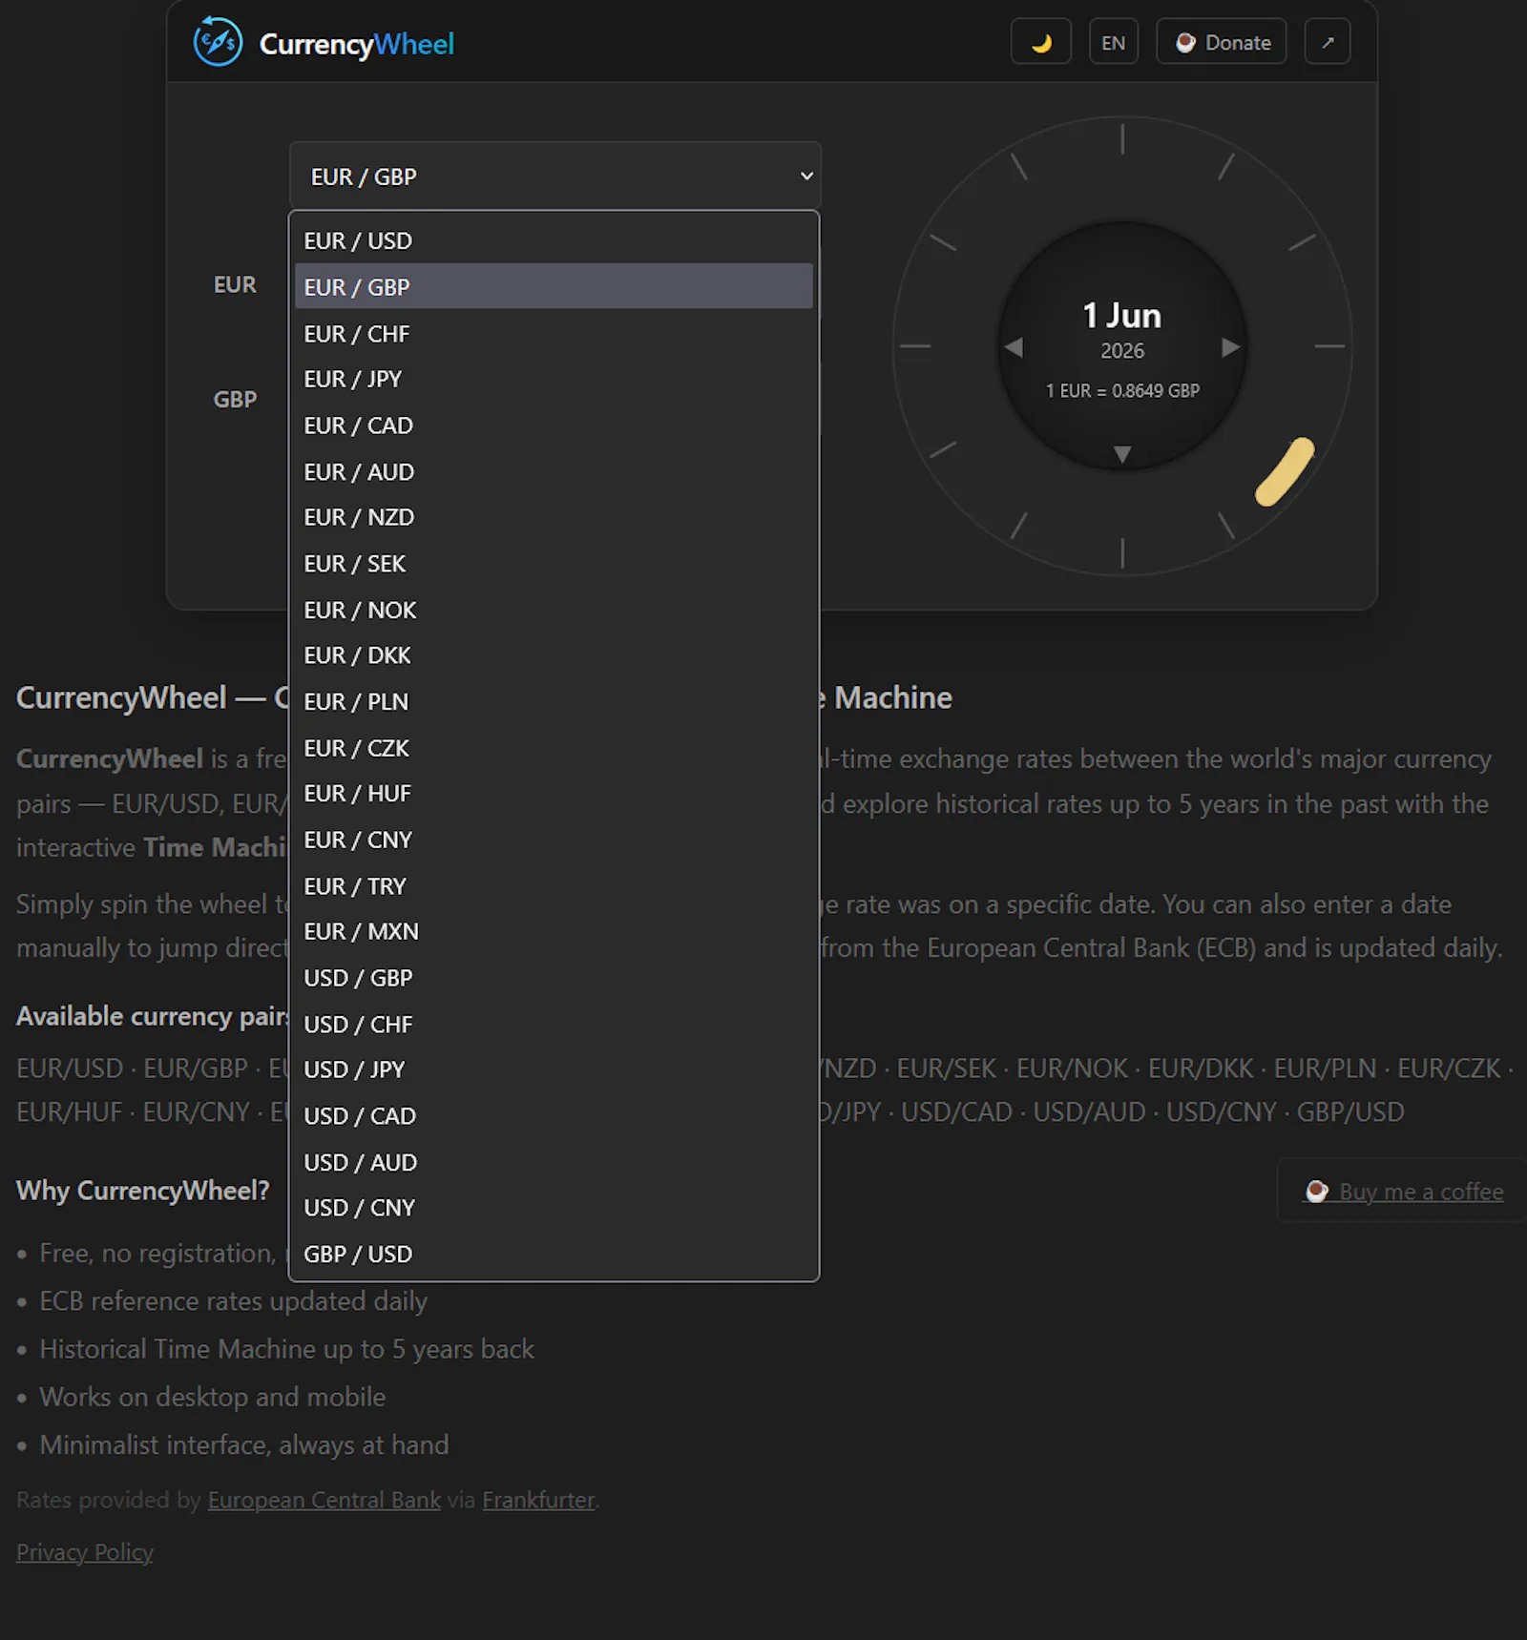The height and width of the screenshot is (1640, 1527).
Task: Collapse the EUR / GBP currency pair dropdown
Action: pos(554,176)
